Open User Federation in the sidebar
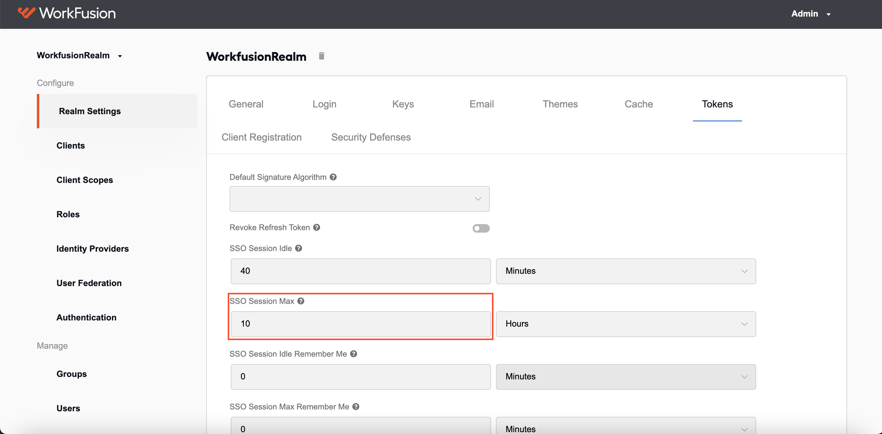Image resolution: width=882 pixels, height=434 pixels. pyautogui.click(x=89, y=283)
